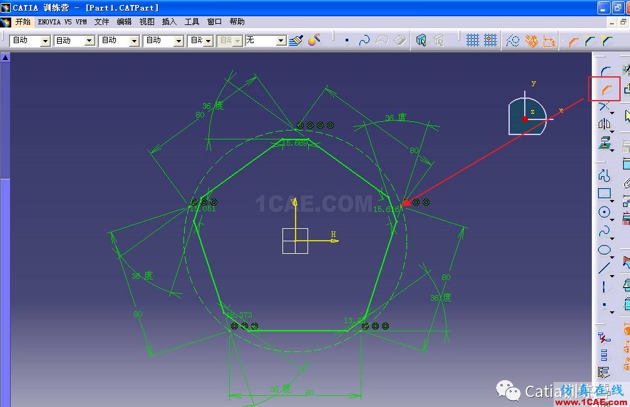Open the 插入 menu

point(169,22)
